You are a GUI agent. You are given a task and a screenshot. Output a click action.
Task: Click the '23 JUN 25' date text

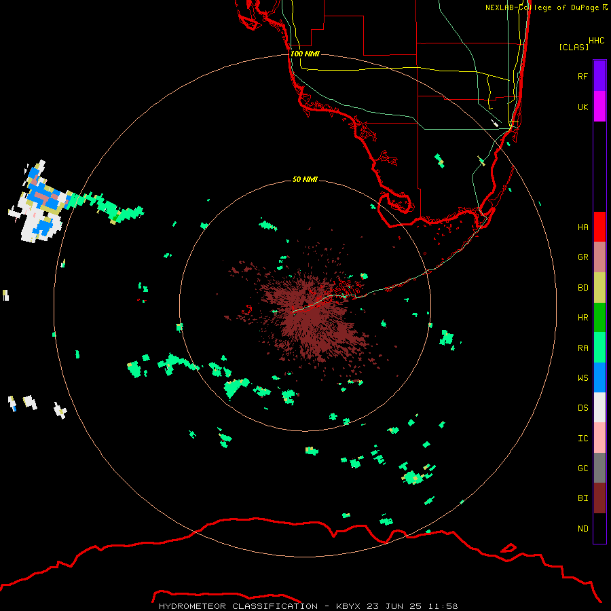coord(394,606)
